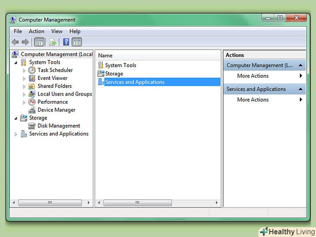
Task: Click the Storage icon in the tree
Action: (23, 118)
